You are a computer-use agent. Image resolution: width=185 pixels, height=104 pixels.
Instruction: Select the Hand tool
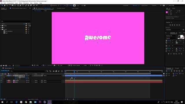pos(5,5)
